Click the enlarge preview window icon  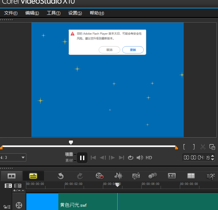pos(212,147)
